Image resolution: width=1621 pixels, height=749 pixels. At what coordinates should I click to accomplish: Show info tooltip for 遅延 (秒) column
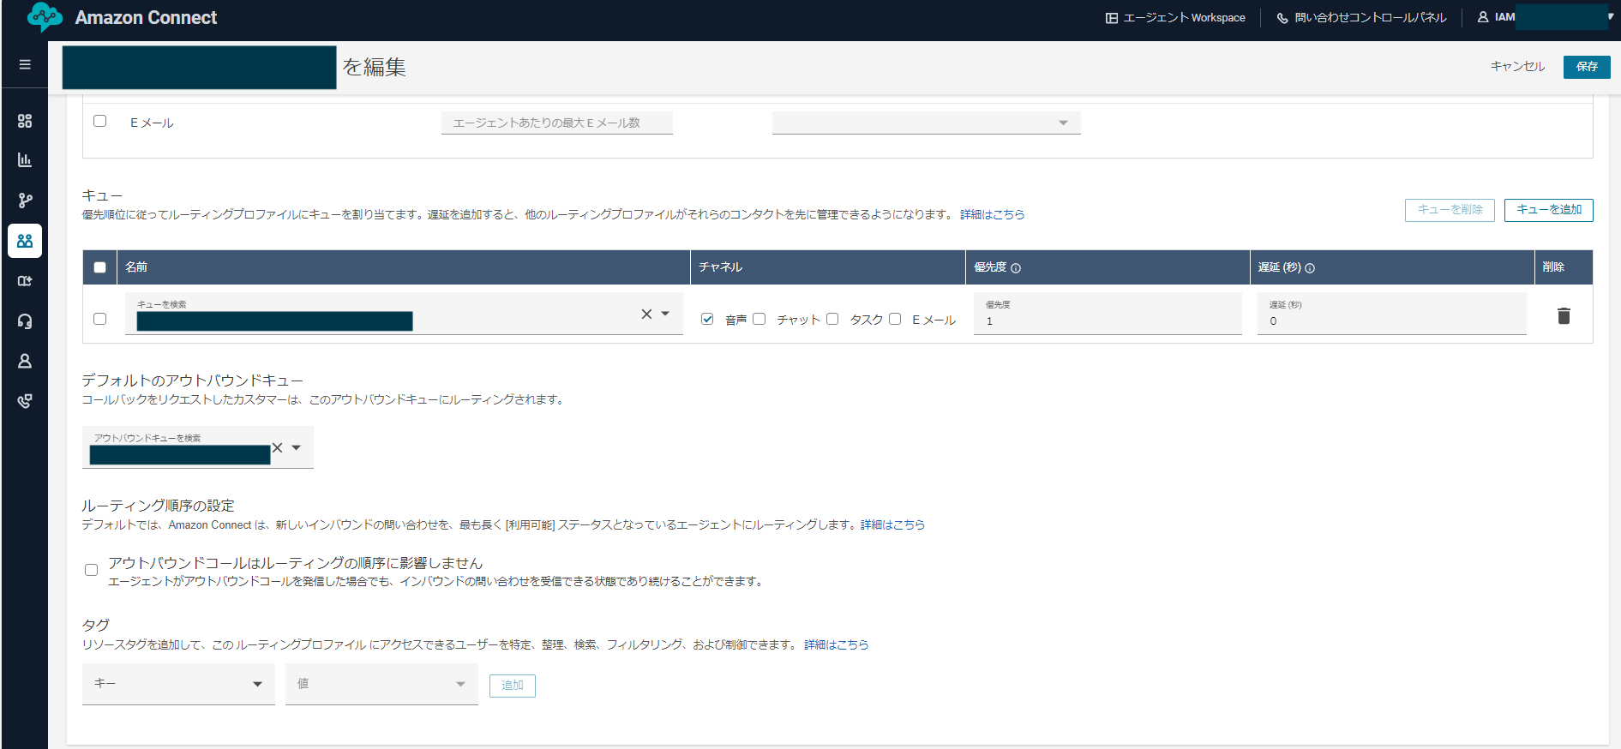point(1310,268)
